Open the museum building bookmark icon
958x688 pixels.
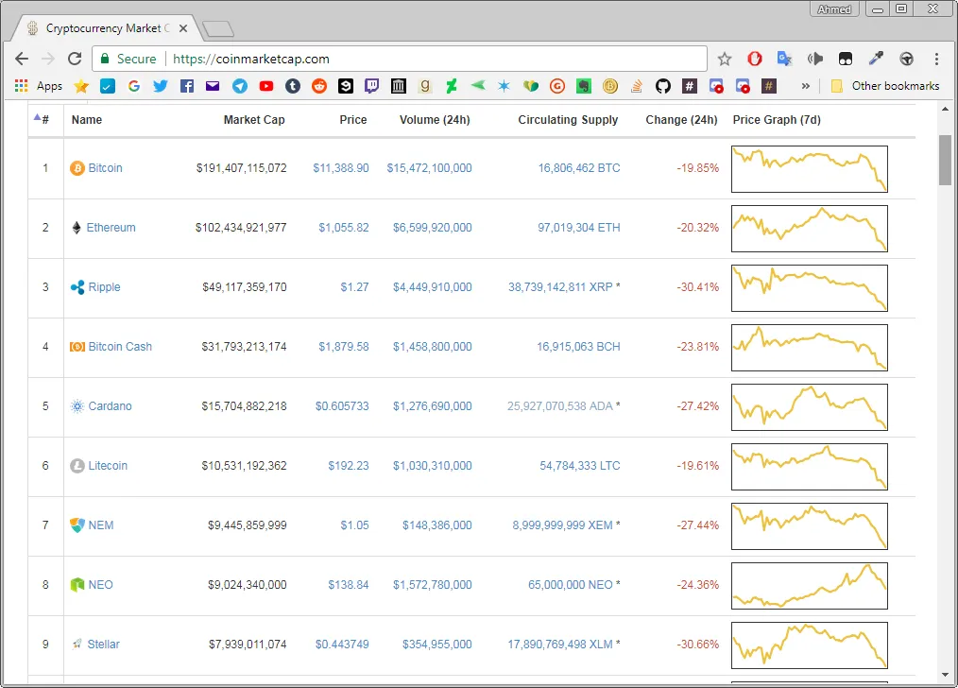(399, 86)
